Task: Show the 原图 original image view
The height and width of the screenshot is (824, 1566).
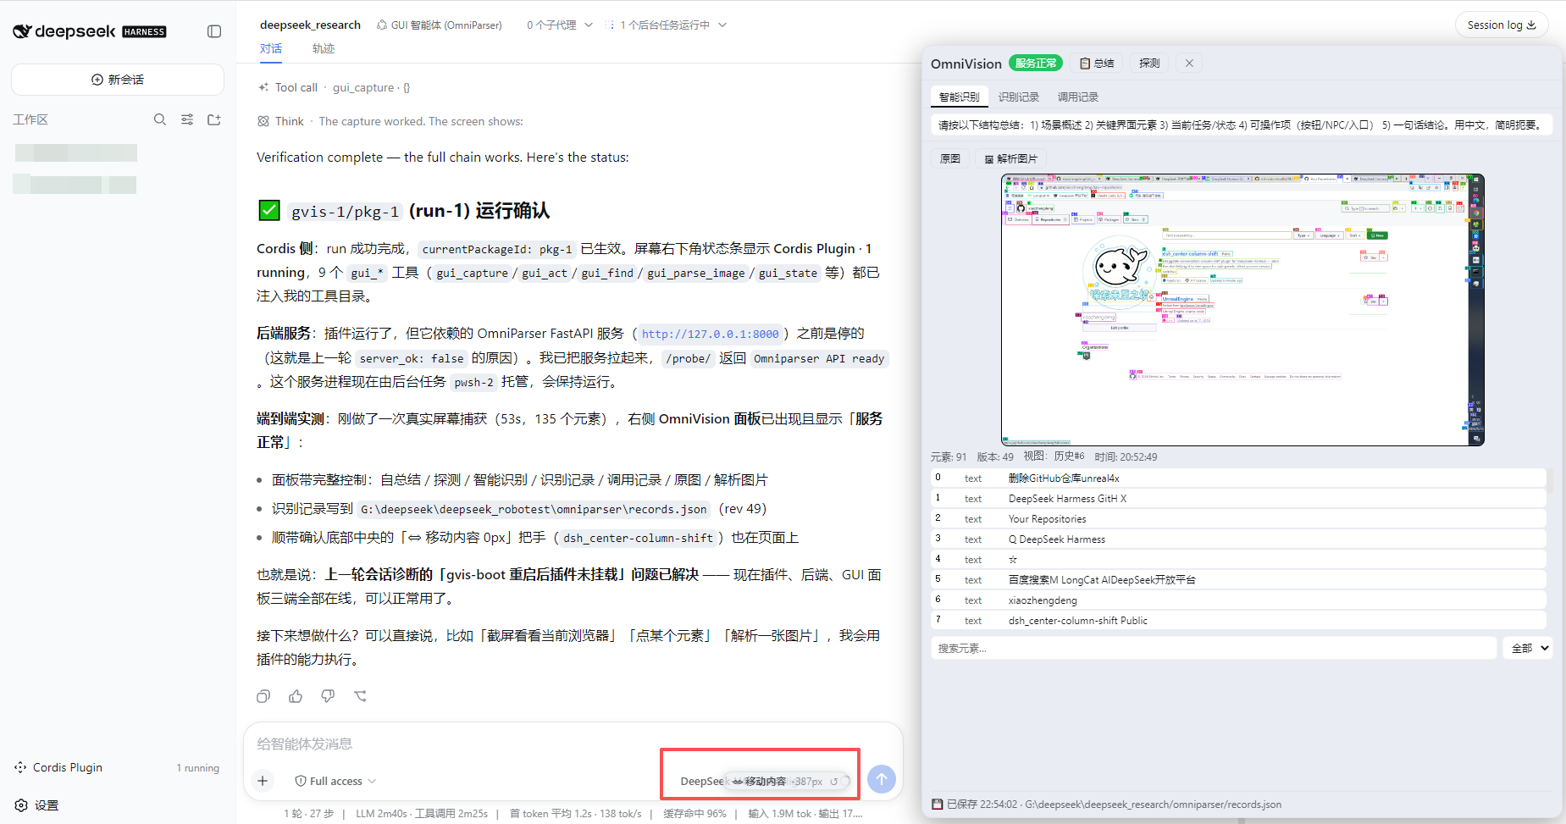Action: [x=950, y=158]
